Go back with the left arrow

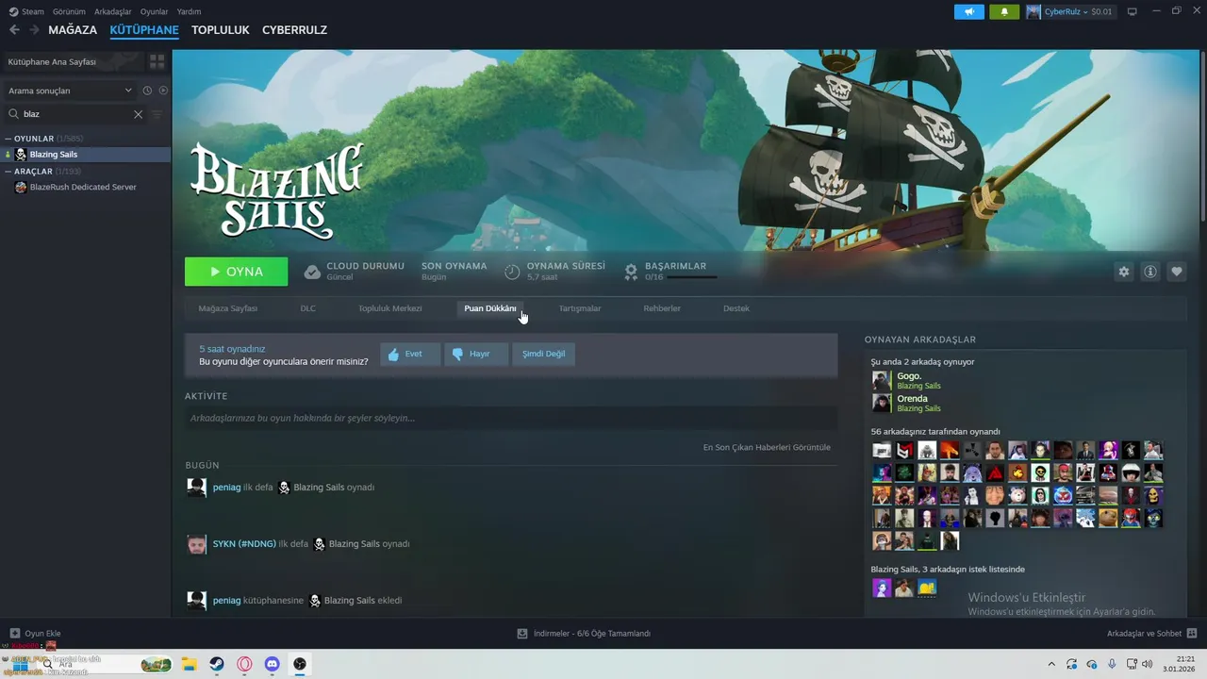coord(14,30)
